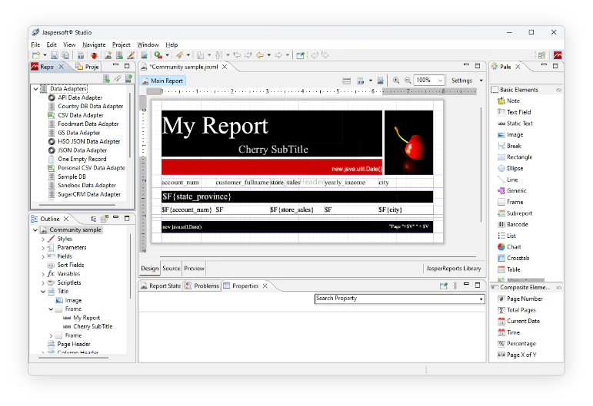
Task: Click the yellow Back arrow toolbar icon
Action: (x=260, y=55)
